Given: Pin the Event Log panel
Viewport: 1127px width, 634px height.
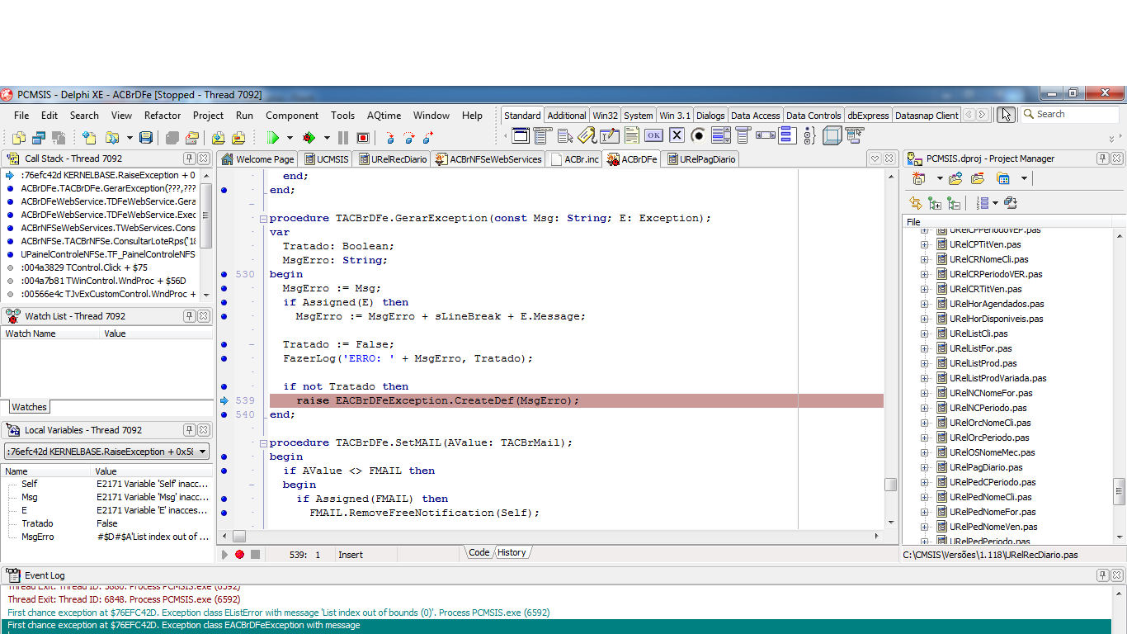Looking at the screenshot, I should click(x=1102, y=575).
